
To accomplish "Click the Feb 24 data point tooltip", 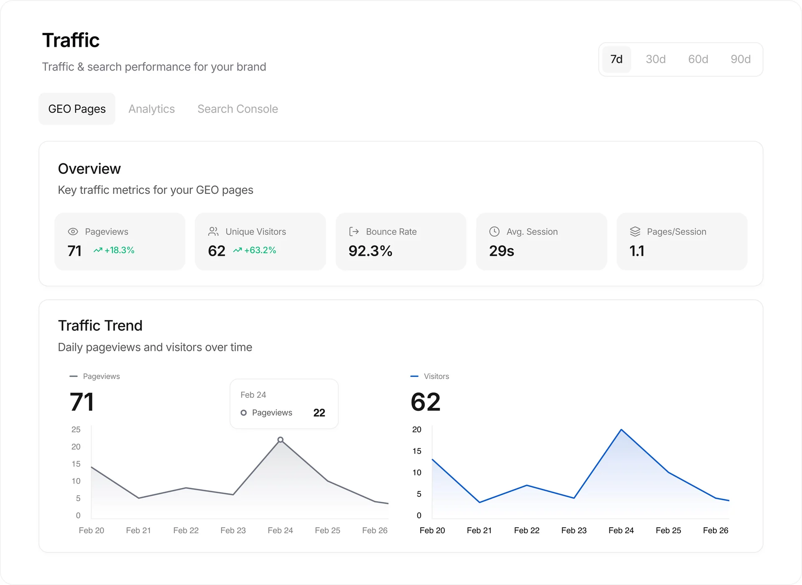I will click(x=284, y=404).
